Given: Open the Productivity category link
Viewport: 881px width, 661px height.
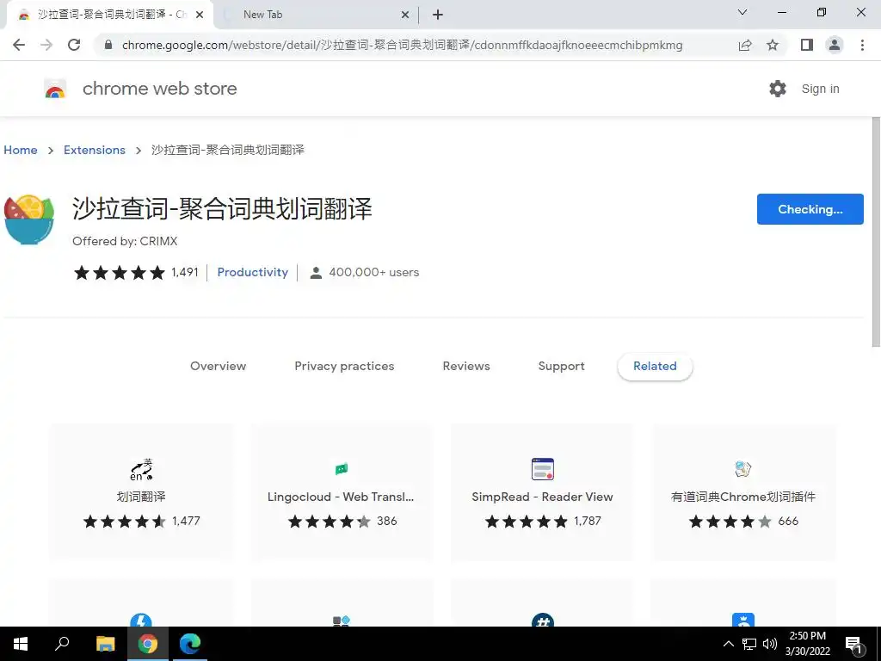Looking at the screenshot, I should pyautogui.click(x=252, y=273).
